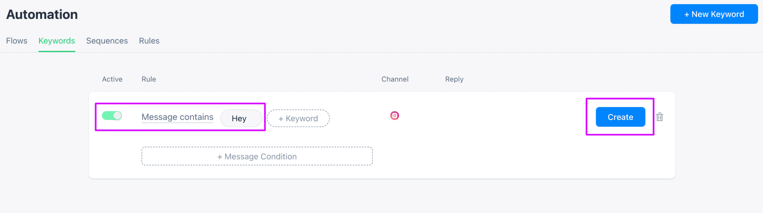Add another keyword with + Keyword
The image size is (763, 213).
[298, 118]
